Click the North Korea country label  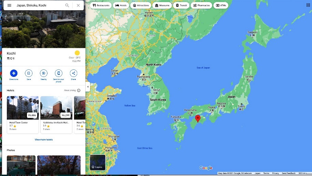pyautogui.click(x=153, y=65)
